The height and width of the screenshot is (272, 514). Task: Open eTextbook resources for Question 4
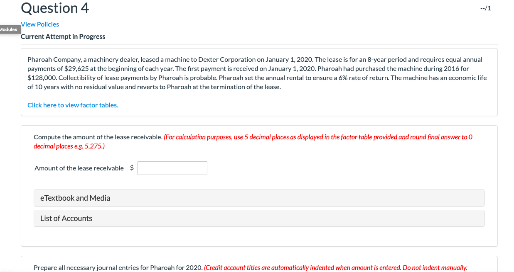pos(75,198)
